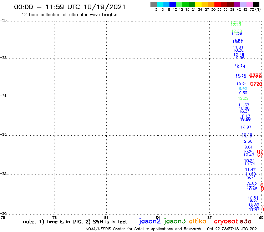Click the gray swatch in the color legend

tap(154, 4)
